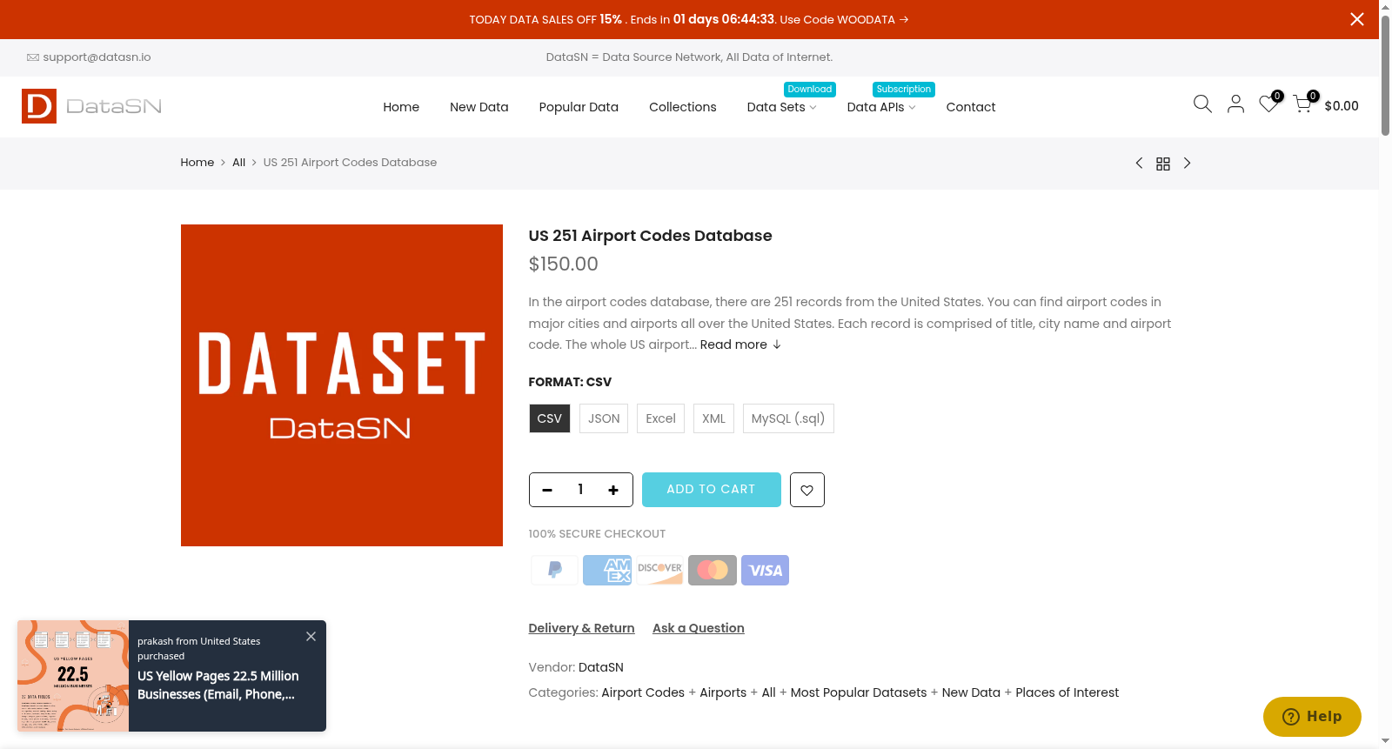The height and width of the screenshot is (749, 1392).
Task: Open the Delivery & Return link
Action: (x=581, y=628)
